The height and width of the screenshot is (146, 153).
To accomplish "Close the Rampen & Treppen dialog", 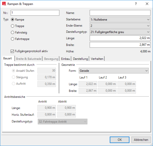I will coord(147,4).
